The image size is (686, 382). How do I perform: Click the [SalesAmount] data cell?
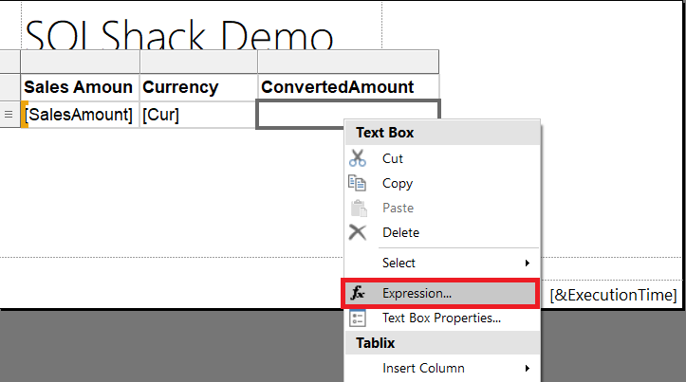80,115
